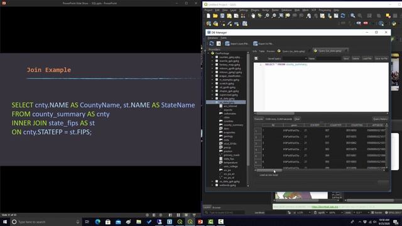
Task: Select the Identify Features tool
Action: 353,16
